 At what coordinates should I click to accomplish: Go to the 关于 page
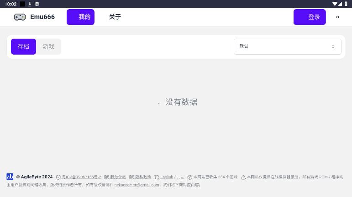[115, 17]
